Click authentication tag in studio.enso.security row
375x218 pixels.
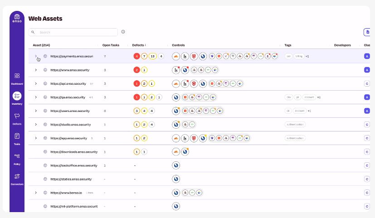[295, 124]
